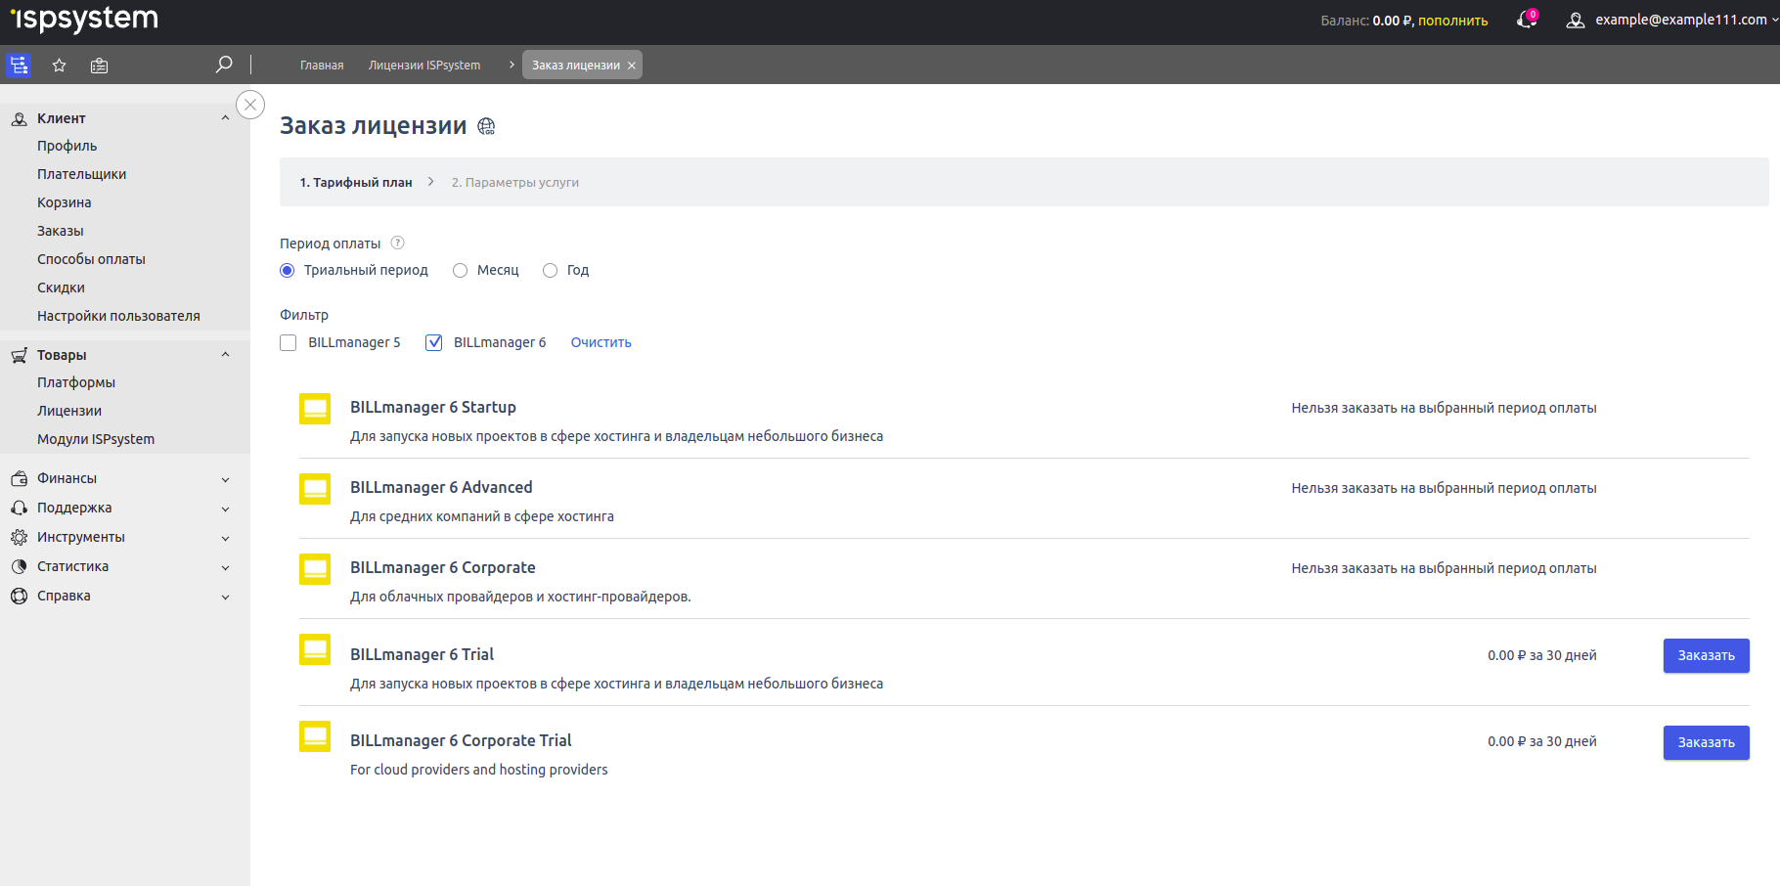Open Заказы in sidebar

coord(61,231)
